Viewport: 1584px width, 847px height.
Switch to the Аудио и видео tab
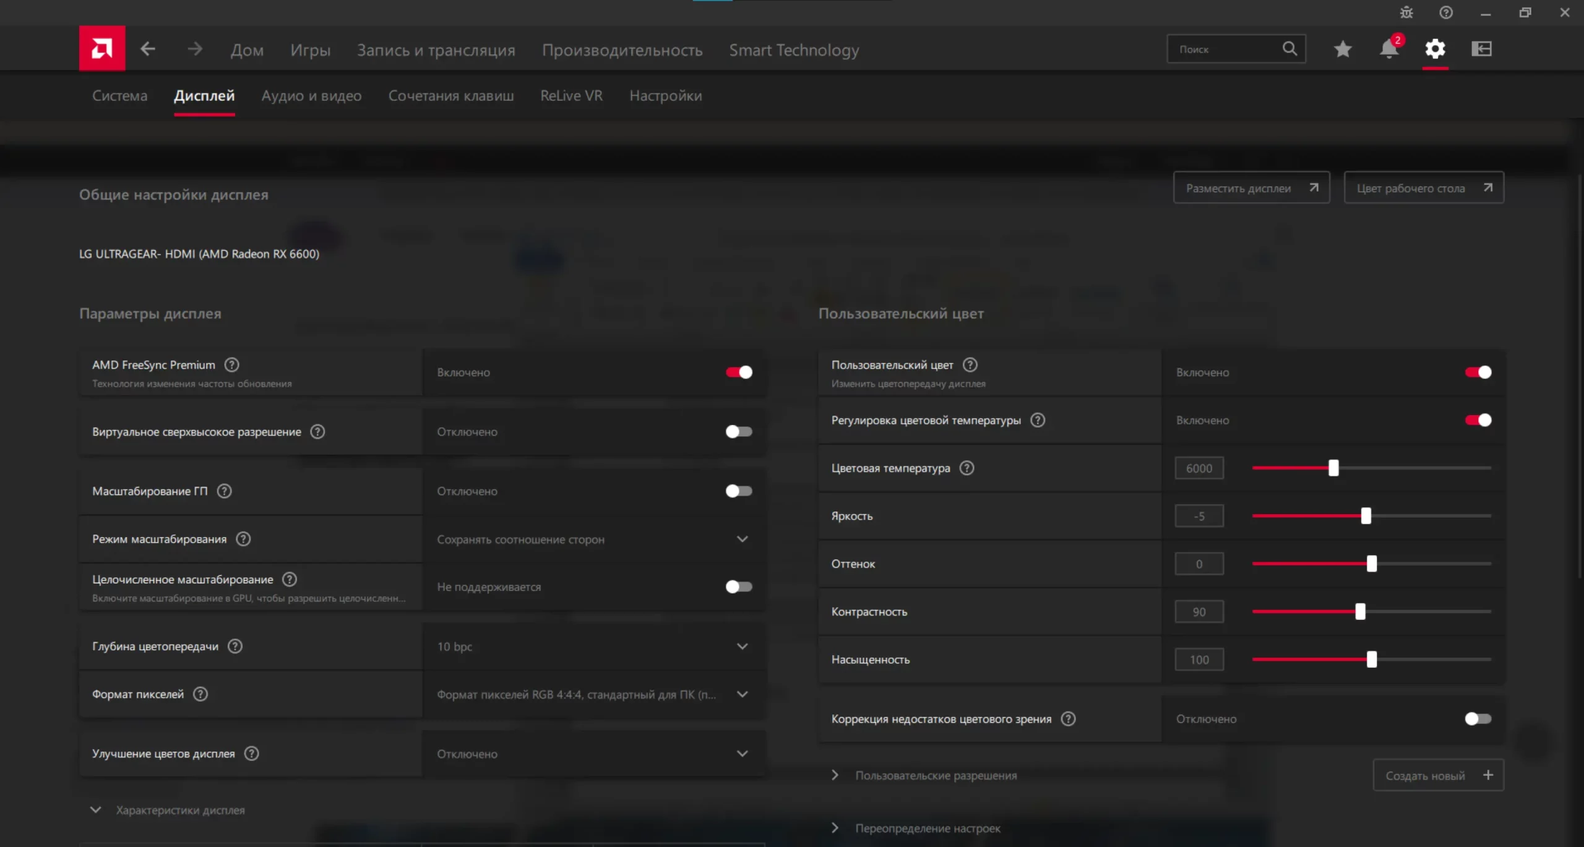pyautogui.click(x=311, y=96)
